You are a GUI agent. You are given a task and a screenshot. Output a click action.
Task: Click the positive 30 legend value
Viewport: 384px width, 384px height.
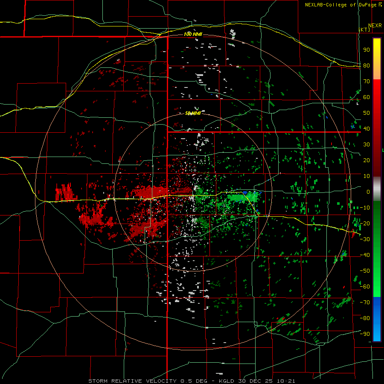[367, 145]
